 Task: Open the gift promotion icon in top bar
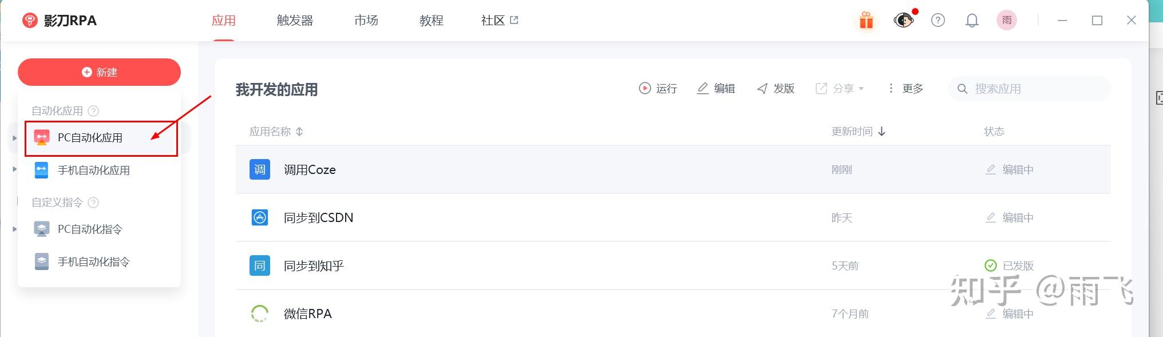pos(866,21)
